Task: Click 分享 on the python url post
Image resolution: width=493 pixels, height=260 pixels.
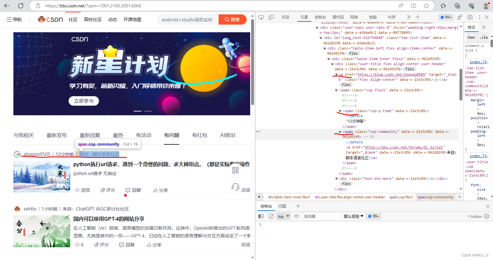Action: pyautogui.click(x=160, y=190)
